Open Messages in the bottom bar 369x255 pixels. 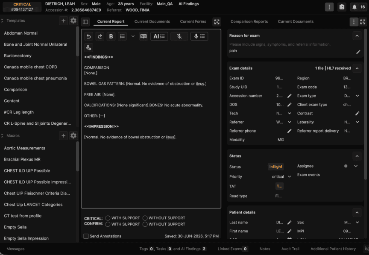(15, 249)
